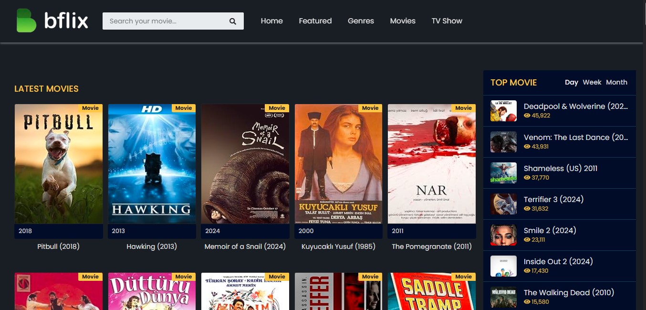This screenshot has height=310, width=646.
Task: Click the Memoir of a Snail (2024) title
Action: [245, 246]
